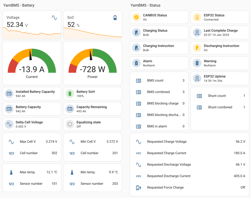The height and width of the screenshot is (198, 251).
Task: Click the Max temp. thermometer icon
Action: (11, 172)
